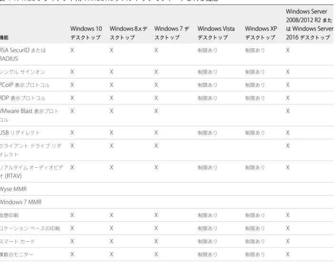
Task: Click Windows 8.x X in シングル サインオン row
Action: point(111,72)
